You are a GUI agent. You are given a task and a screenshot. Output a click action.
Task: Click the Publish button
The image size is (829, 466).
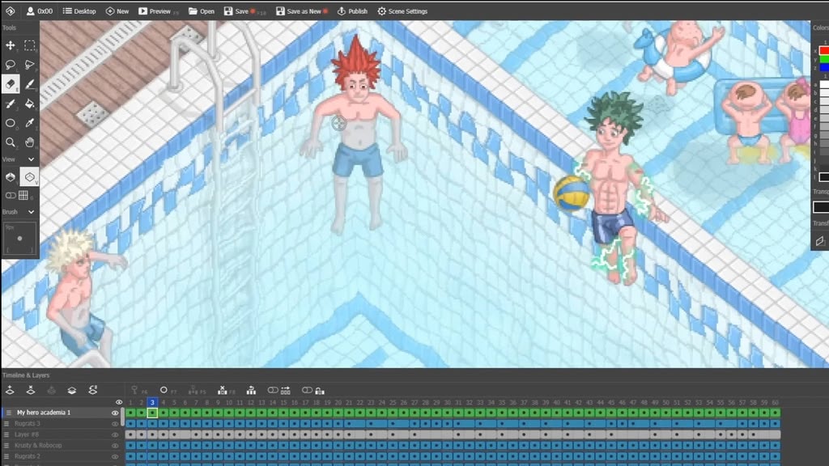(352, 11)
